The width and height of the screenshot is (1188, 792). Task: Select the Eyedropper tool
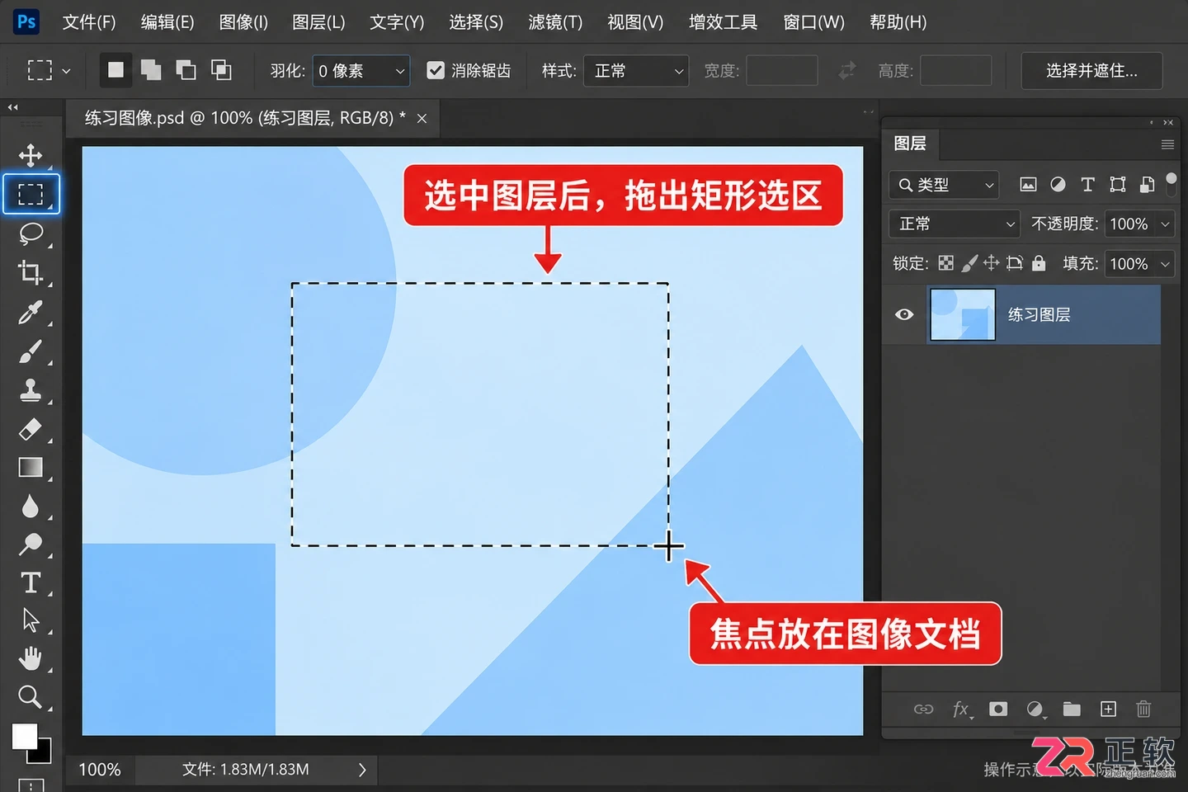coord(31,312)
